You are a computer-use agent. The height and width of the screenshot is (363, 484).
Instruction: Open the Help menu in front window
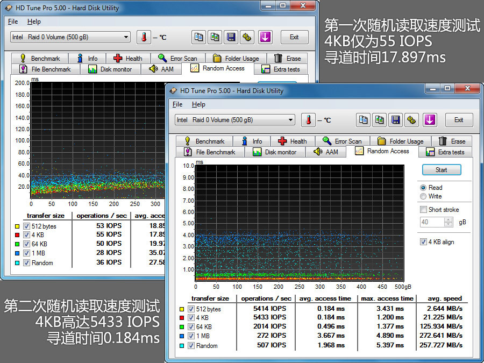coord(198,104)
